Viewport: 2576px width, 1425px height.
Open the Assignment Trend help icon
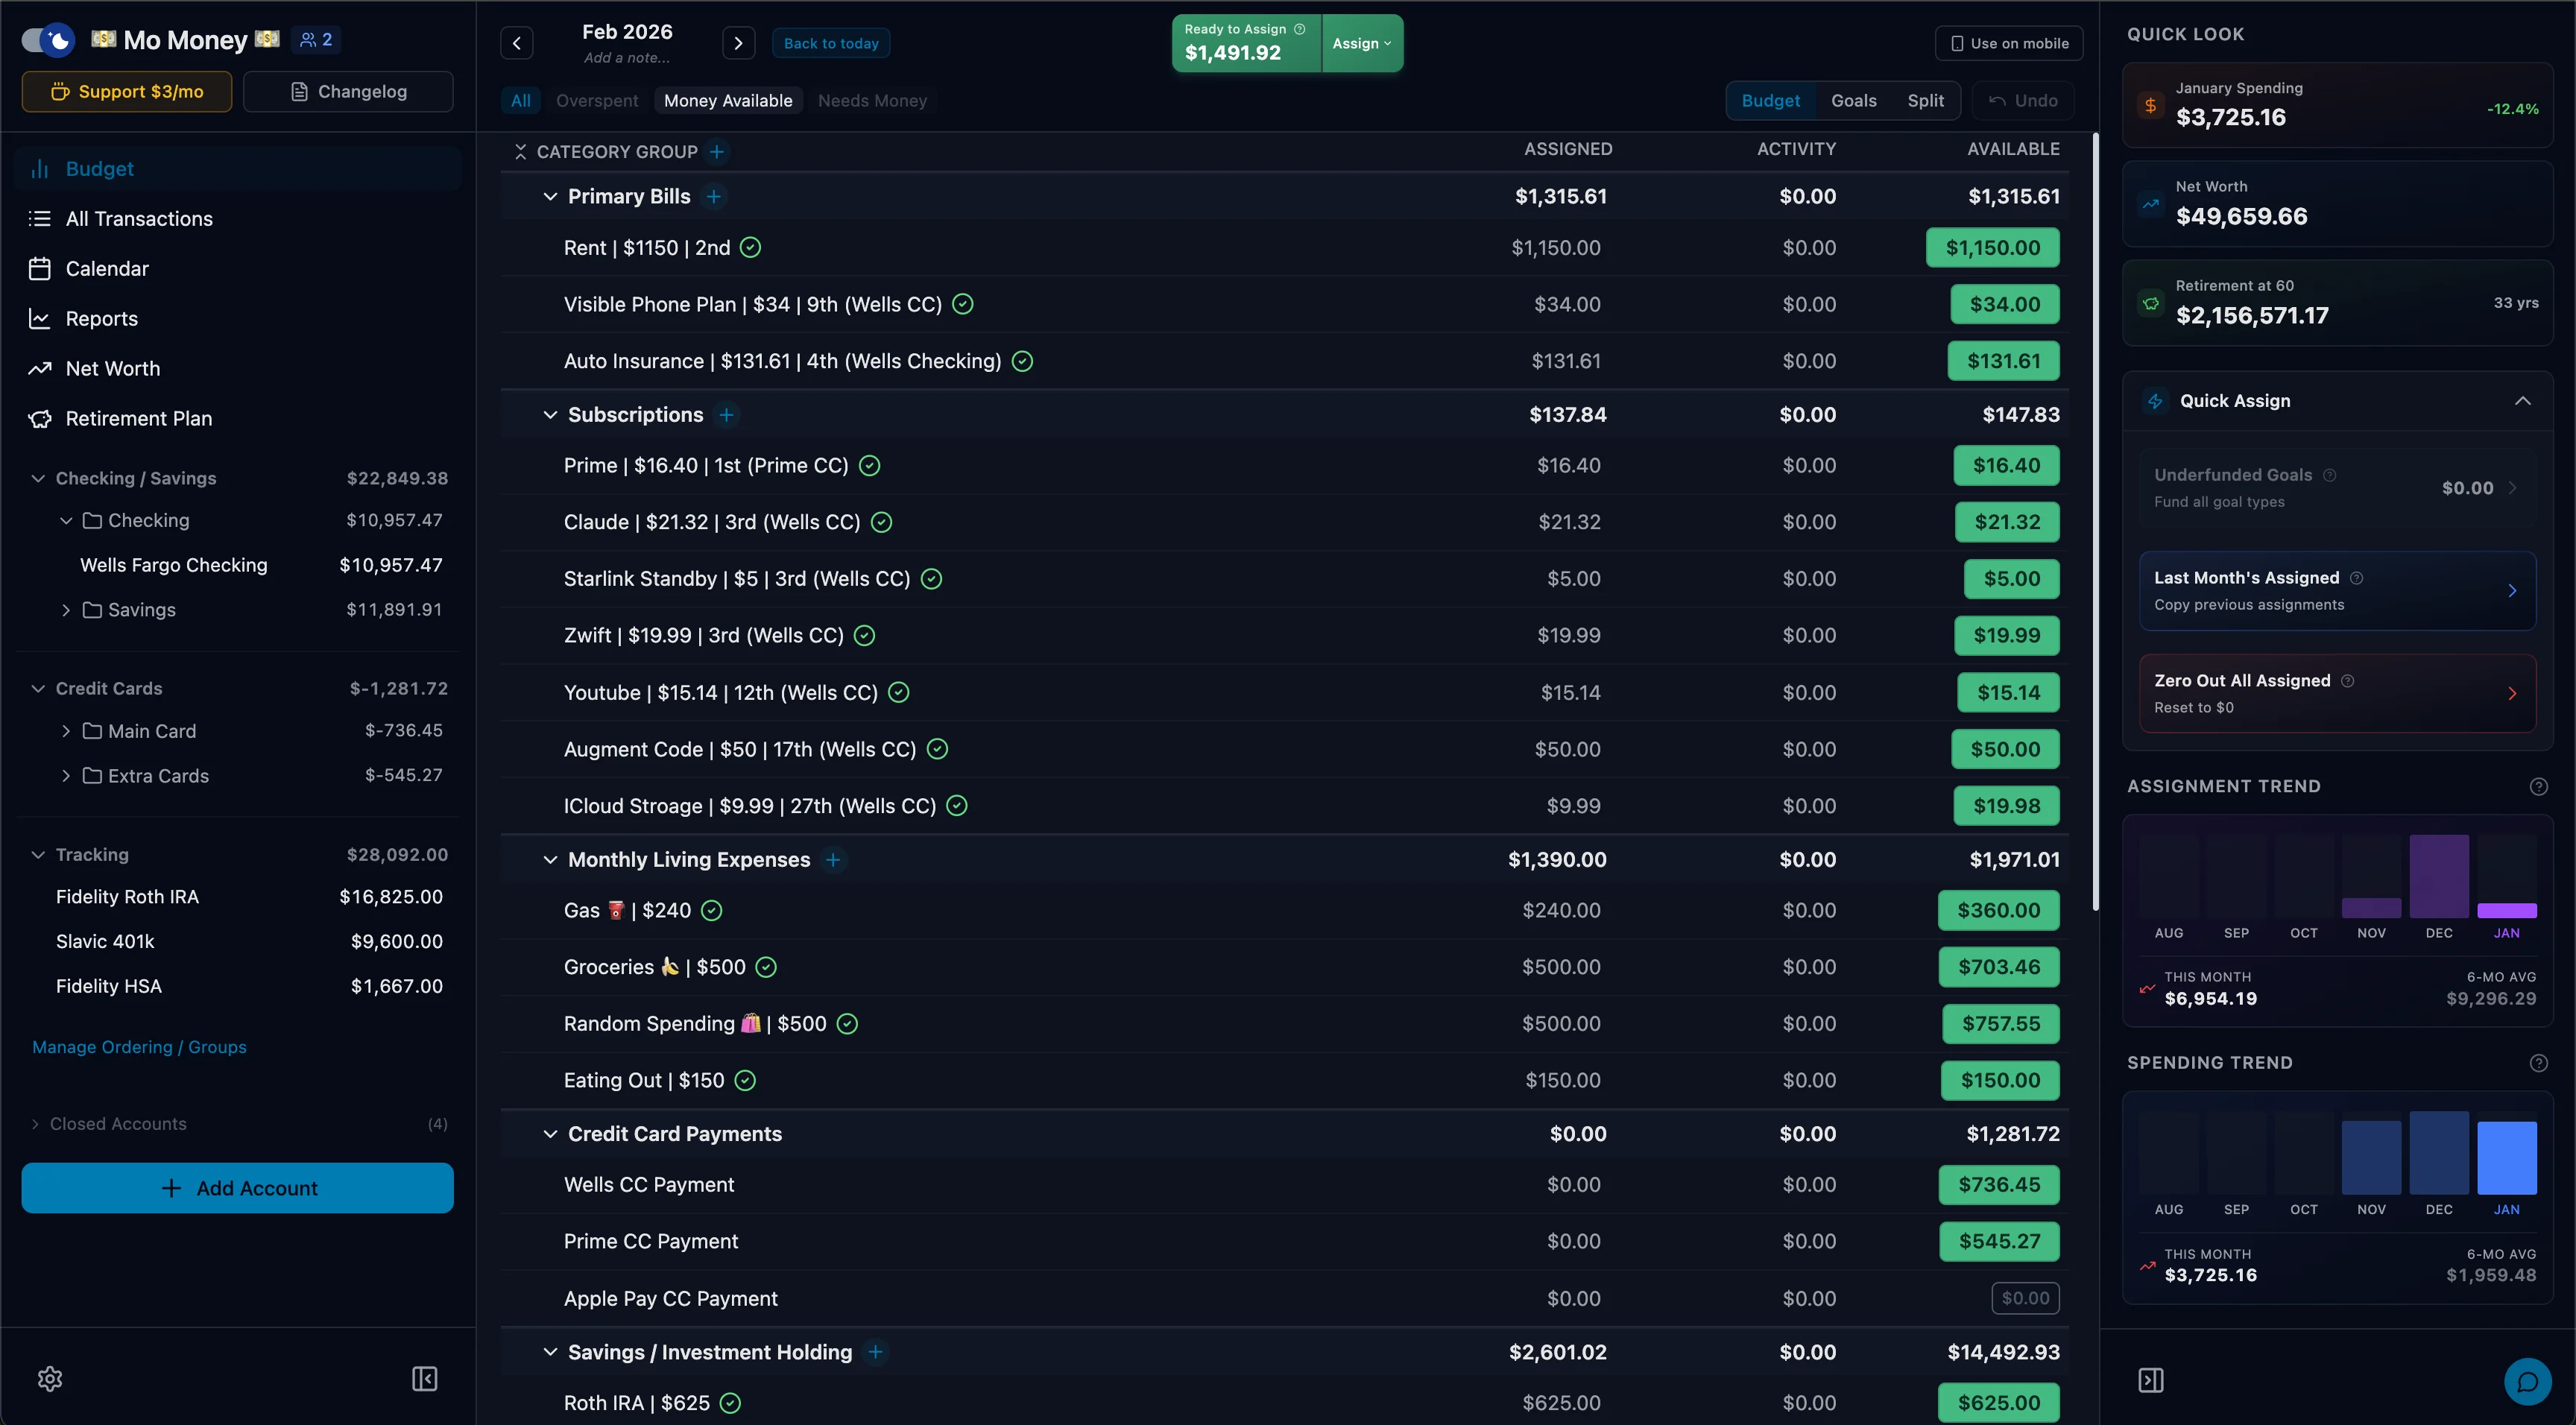pyautogui.click(x=2538, y=786)
